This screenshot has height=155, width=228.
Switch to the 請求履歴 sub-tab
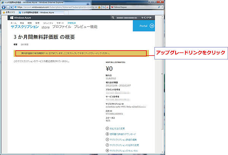click(x=25, y=45)
